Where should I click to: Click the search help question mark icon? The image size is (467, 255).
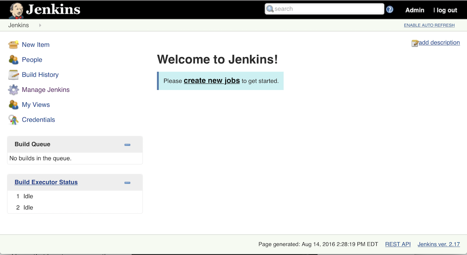tap(390, 9)
